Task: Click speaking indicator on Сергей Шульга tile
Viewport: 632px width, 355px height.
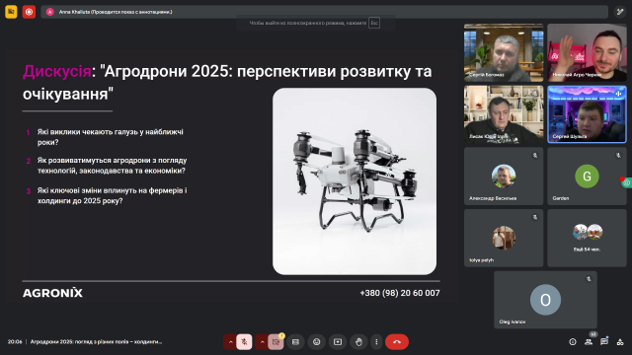Action: (x=618, y=94)
